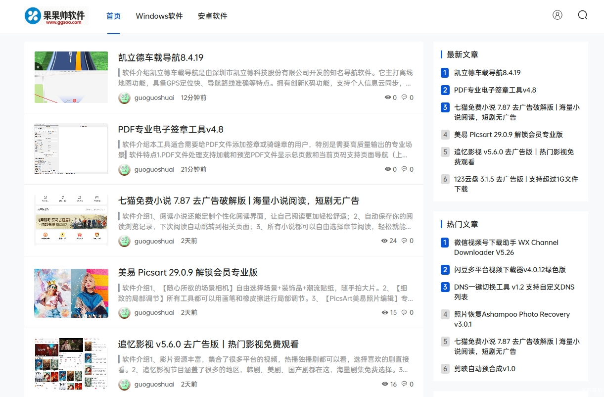Click the user account icon at top right

[x=557, y=15]
